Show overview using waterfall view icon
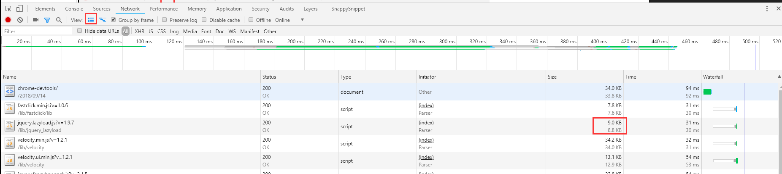Screen dimensions: 782x174 (103, 20)
